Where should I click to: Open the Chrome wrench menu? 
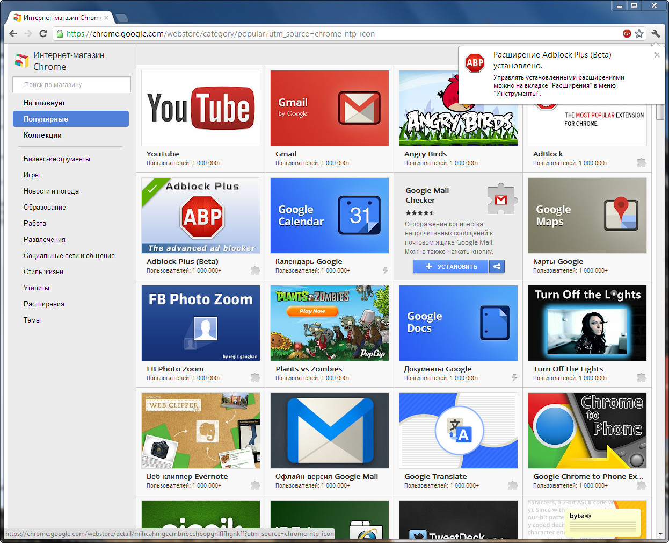coord(656,33)
